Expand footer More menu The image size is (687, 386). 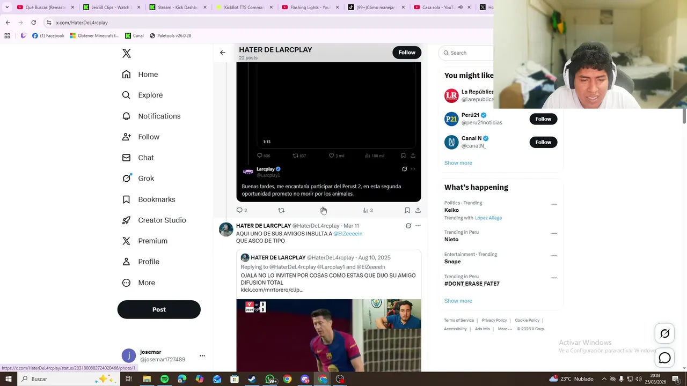505,329
